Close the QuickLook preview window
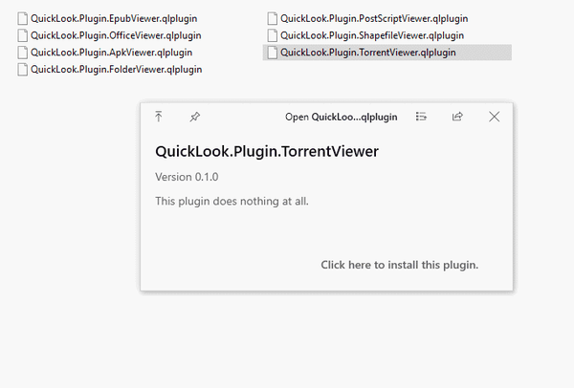This screenshot has width=574, height=388. click(494, 117)
